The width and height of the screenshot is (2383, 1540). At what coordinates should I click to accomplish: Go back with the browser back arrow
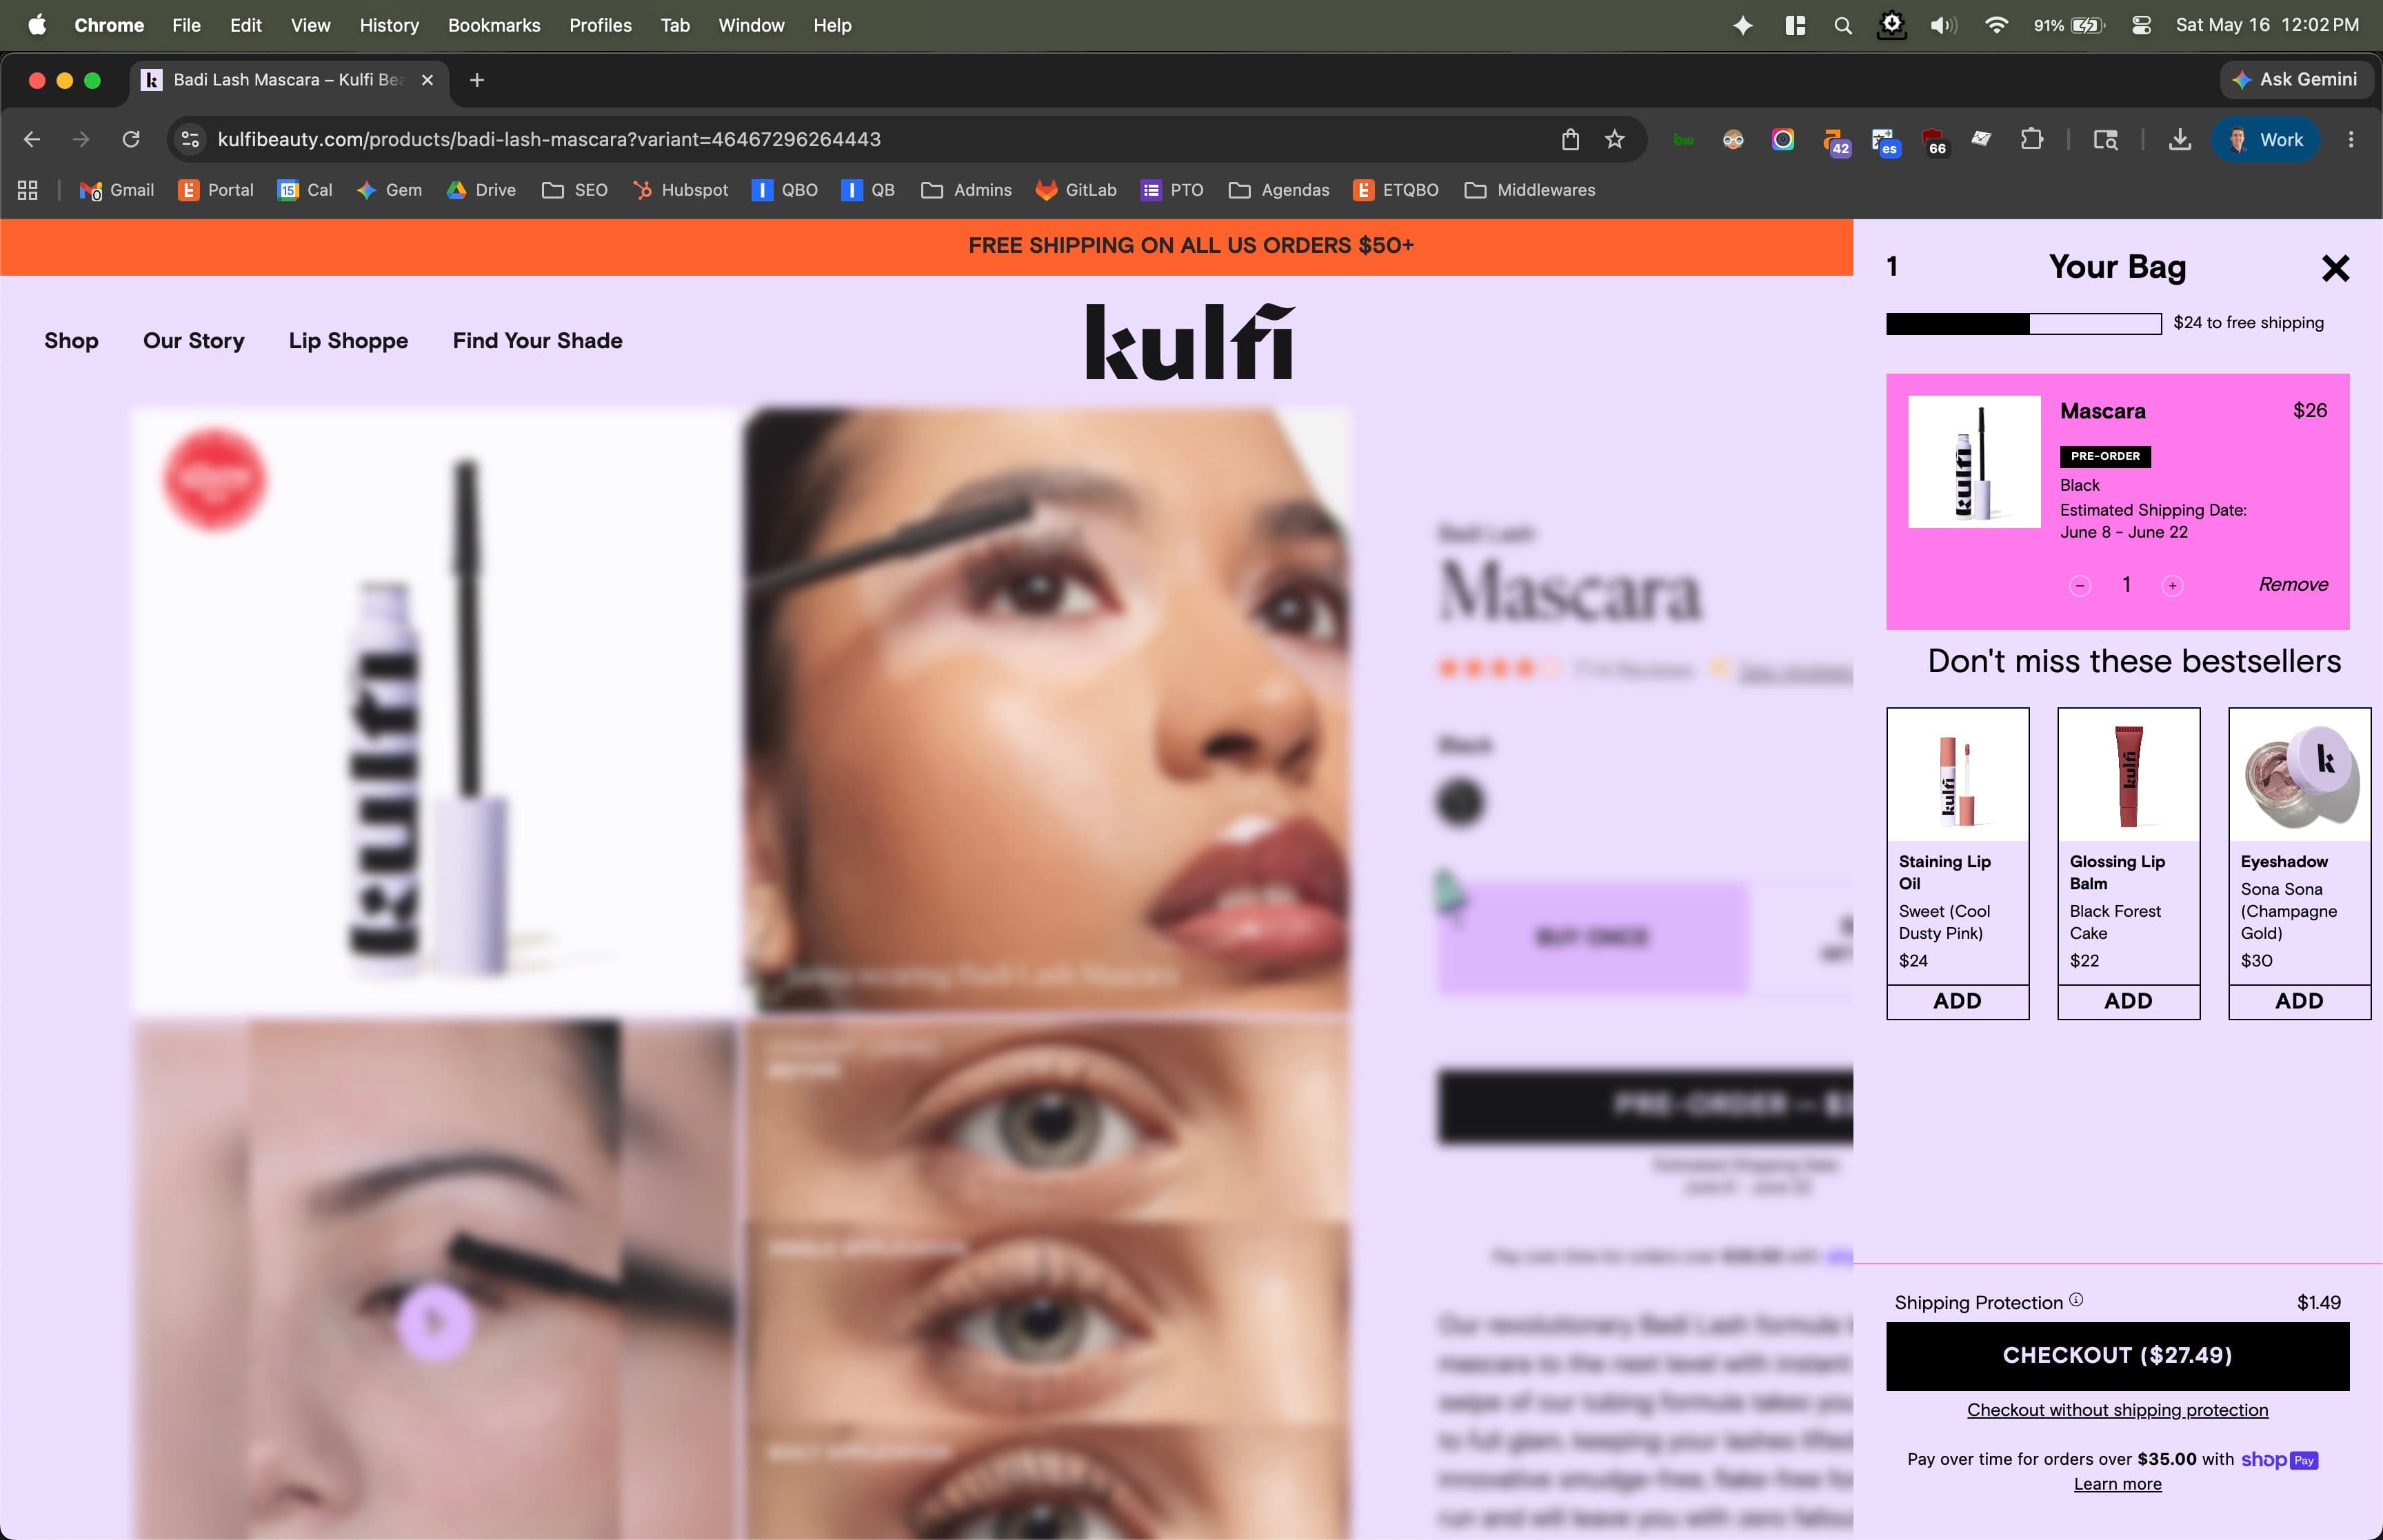tap(32, 140)
